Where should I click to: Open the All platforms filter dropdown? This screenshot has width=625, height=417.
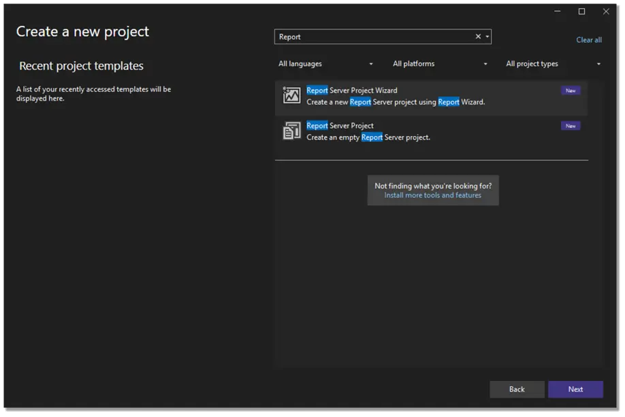440,64
